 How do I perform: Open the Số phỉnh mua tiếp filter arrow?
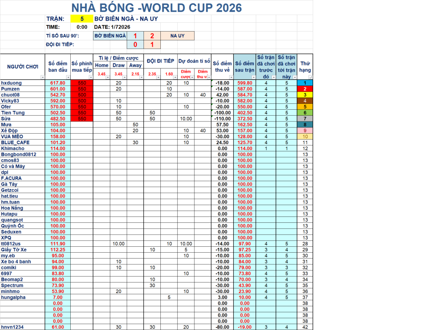[x=91, y=77]
